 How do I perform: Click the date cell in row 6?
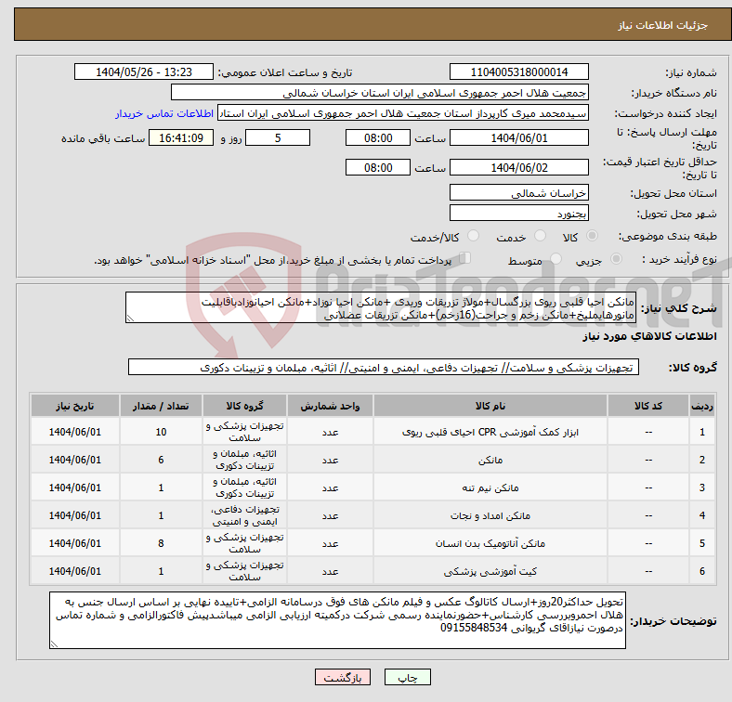coord(75,571)
